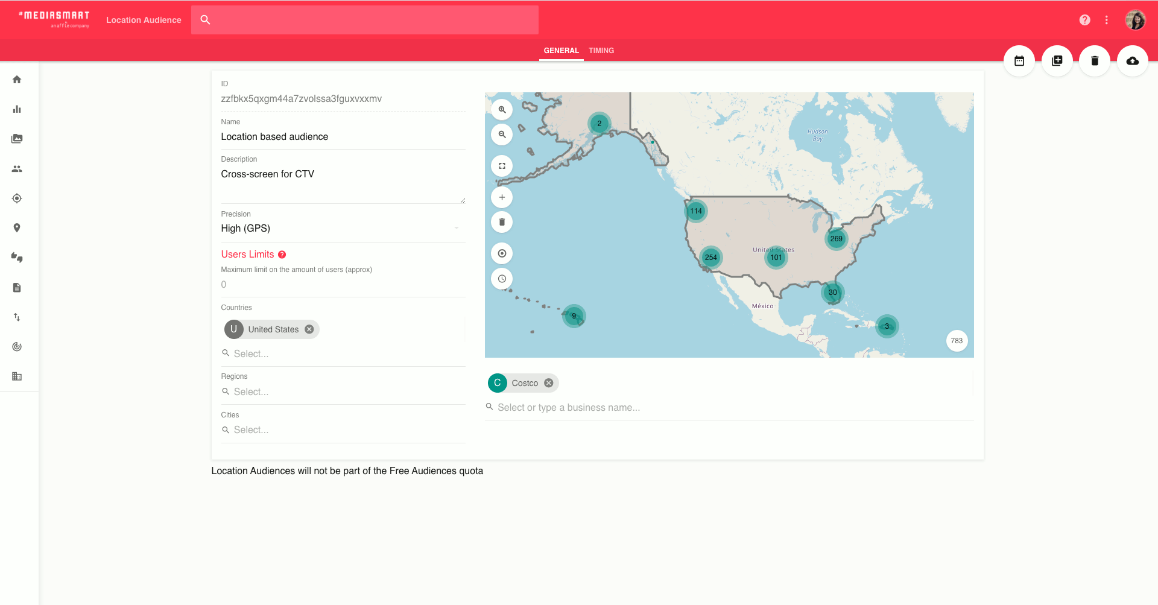Click the United States chip label
The height and width of the screenshot is (605, 1158).
[273, 329]
